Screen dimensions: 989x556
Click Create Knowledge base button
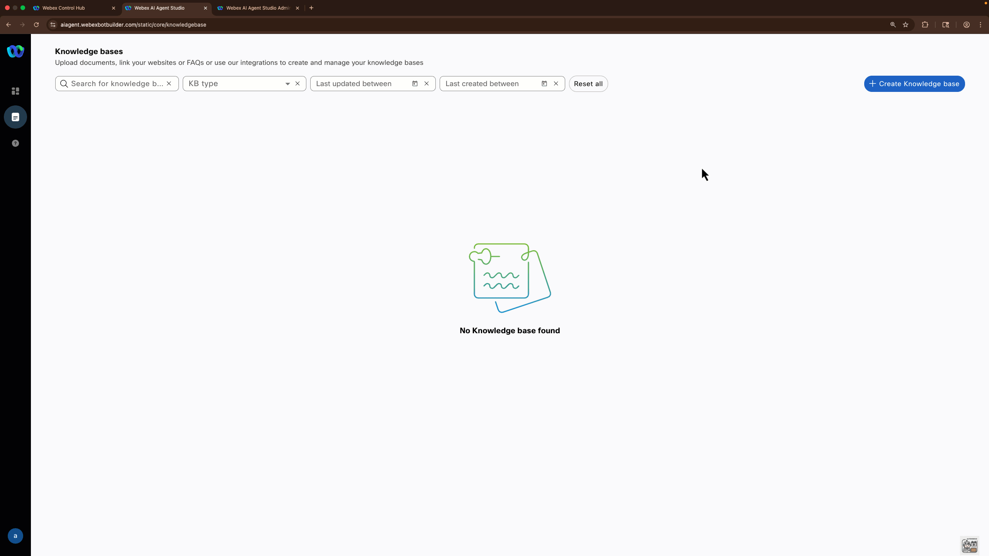(x=914, y=84)
